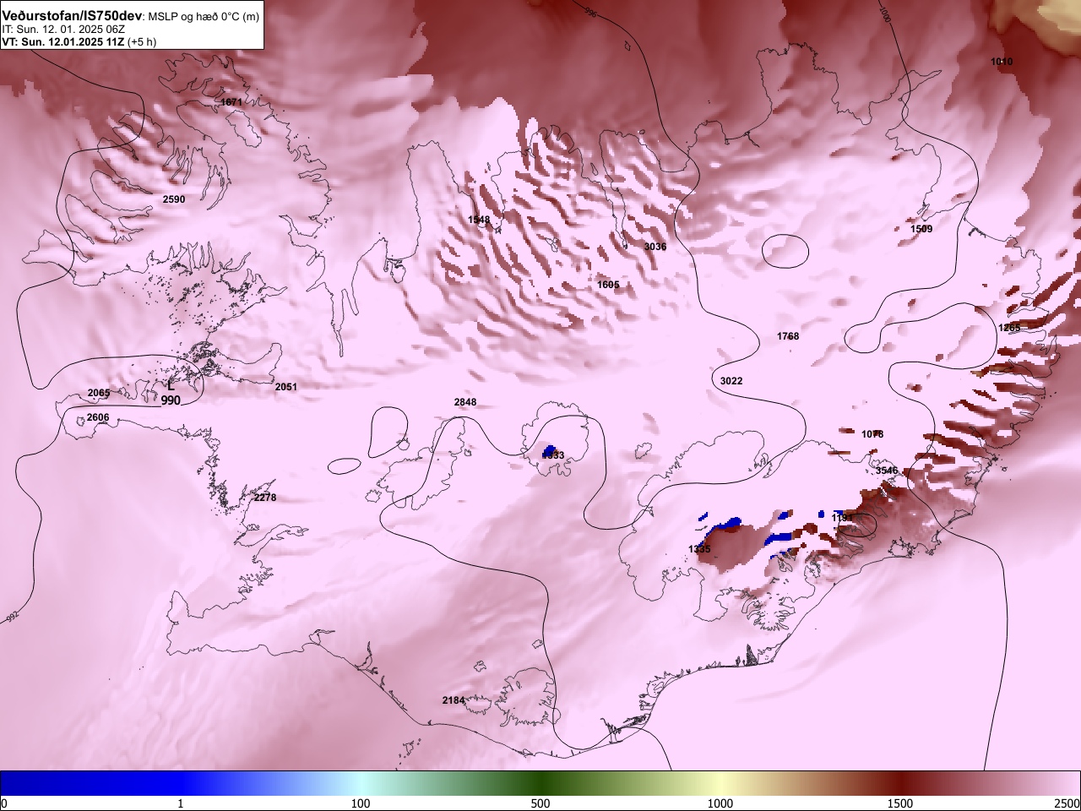Click the map value '2590'
Viewport: 1081px width, 811px height.
(x=174, y=199)
